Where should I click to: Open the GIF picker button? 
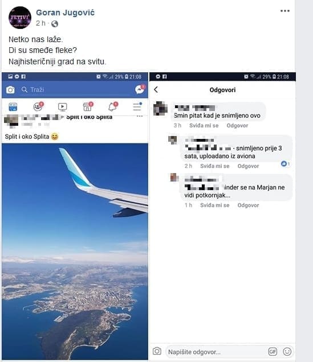(273, 352)
